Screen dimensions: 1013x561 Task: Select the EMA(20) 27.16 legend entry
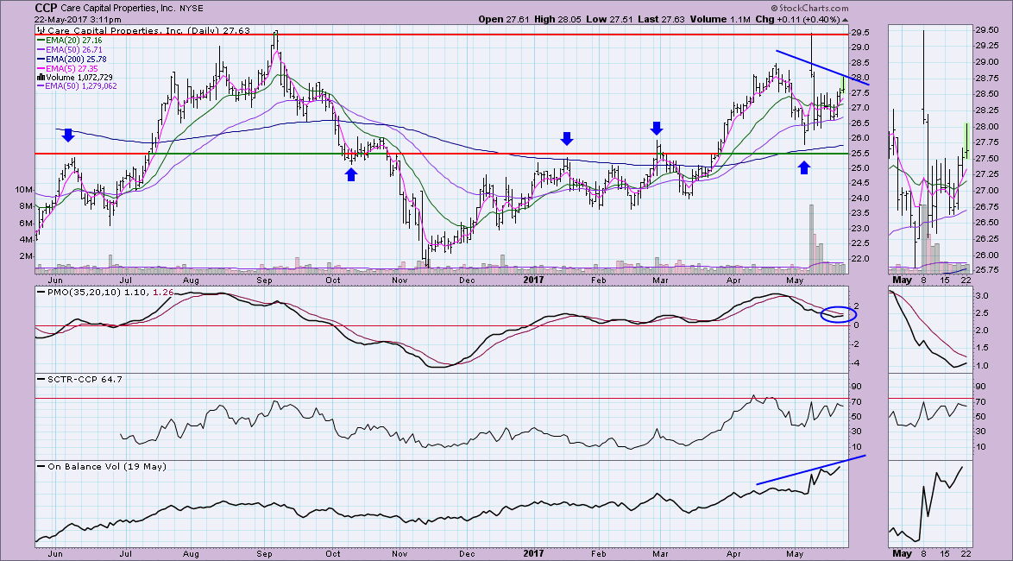[x=63, y=40]
